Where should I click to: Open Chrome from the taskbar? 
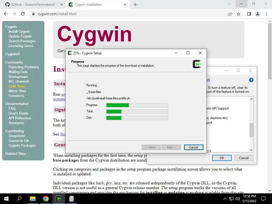pos(46,199)
